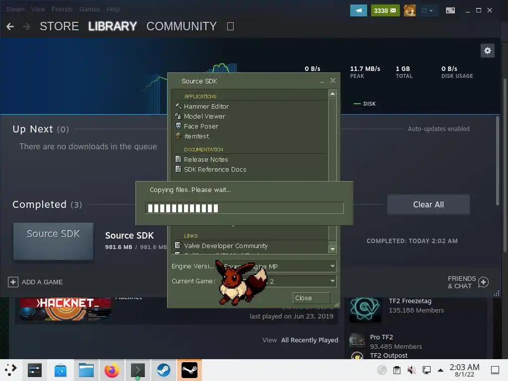Click the copying files progress bar
508x381 pixels.
[x=245, y=208]
